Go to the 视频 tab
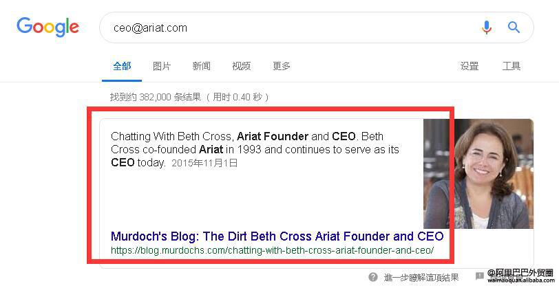Image resolution: width=559 pixels, height=288 pixels. point(242,66)
